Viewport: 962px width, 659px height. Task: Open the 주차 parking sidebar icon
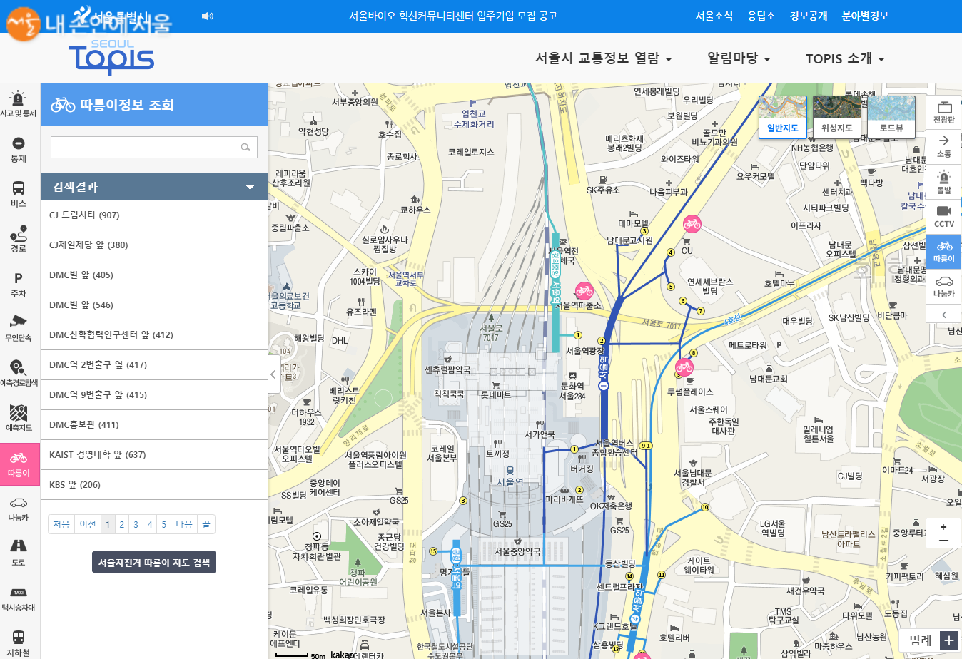(18, 283)
